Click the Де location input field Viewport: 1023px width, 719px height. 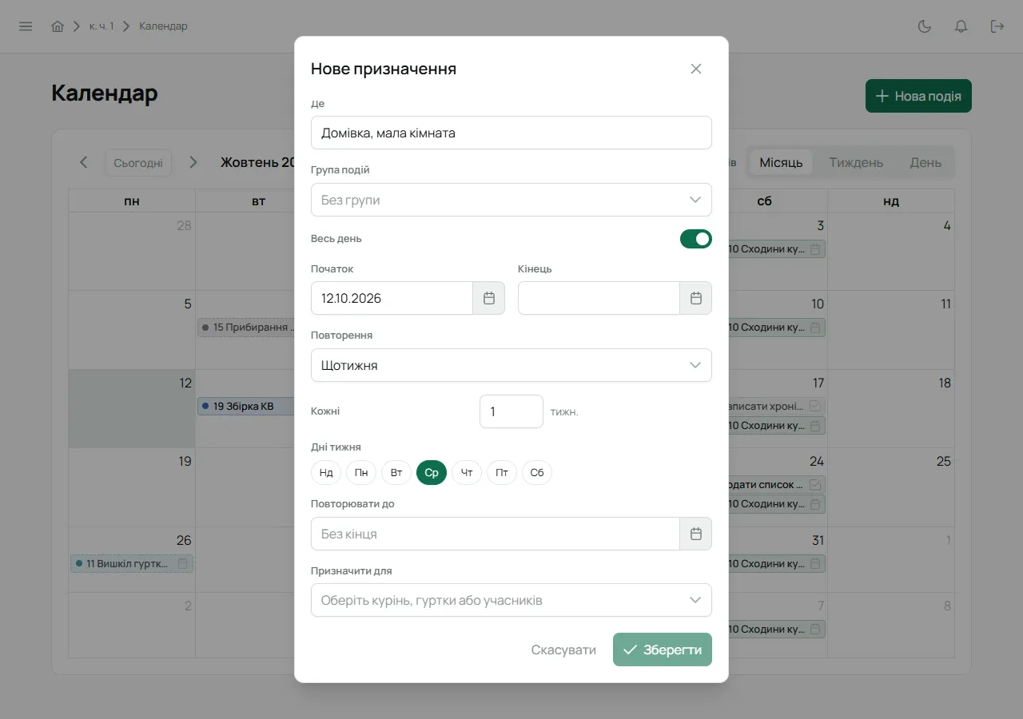[511, 133]
